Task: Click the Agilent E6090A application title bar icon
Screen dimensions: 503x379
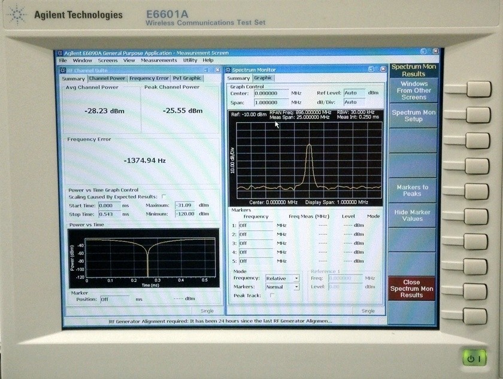Action: (x=60, y=53)
